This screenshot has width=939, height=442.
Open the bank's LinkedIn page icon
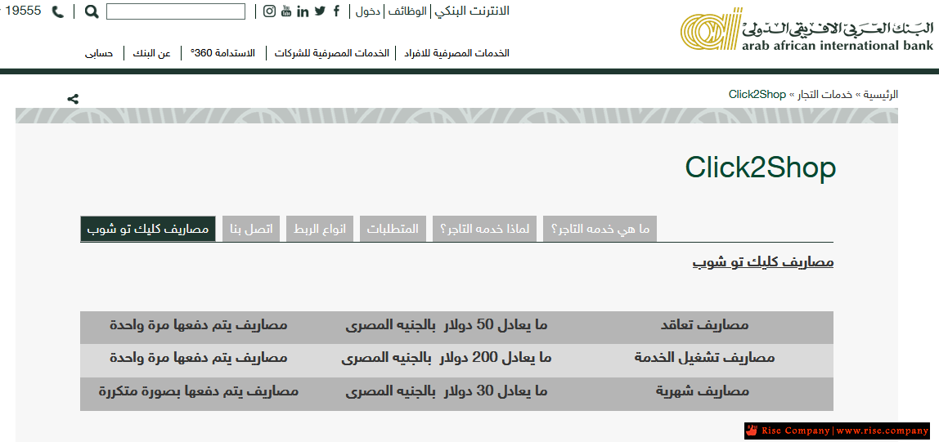pos(303,11)
